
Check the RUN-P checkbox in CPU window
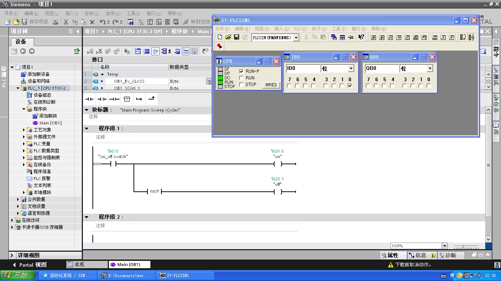coord(241,71)
